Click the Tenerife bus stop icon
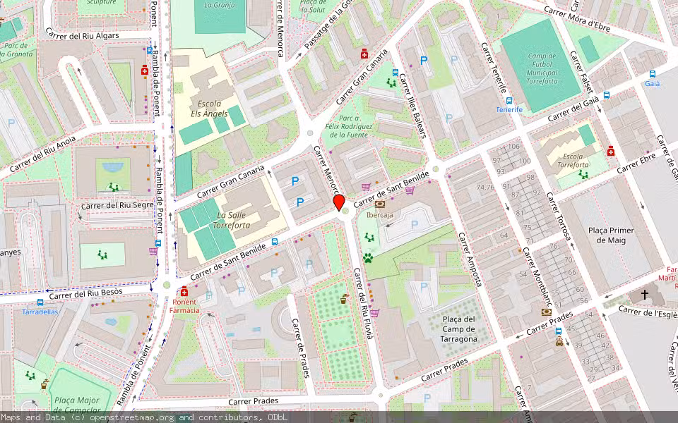This screenshot has height=423, width=678. click(x=509, y=101)
